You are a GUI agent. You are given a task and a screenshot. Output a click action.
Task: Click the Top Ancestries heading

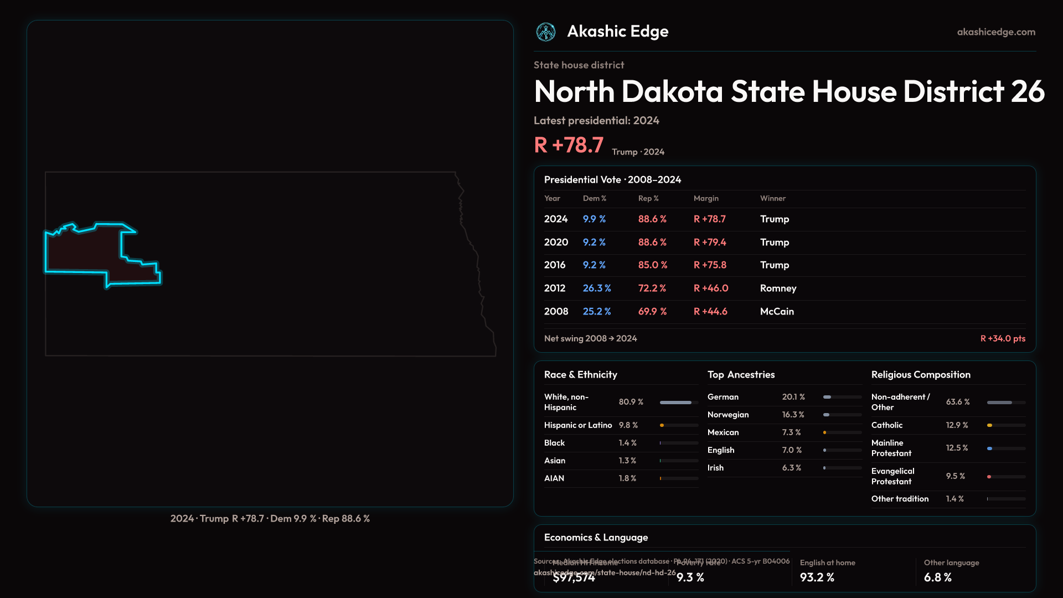pyautogui.click(x=741, y=375)
